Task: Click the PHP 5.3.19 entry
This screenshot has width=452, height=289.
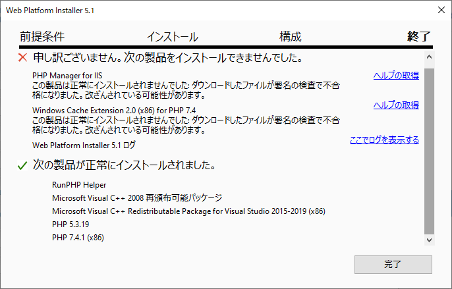Action: [71, 224]
